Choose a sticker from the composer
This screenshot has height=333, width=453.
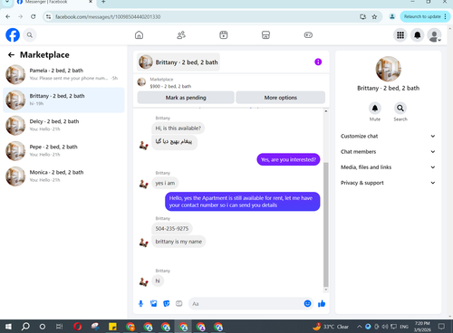click(166, 303)
